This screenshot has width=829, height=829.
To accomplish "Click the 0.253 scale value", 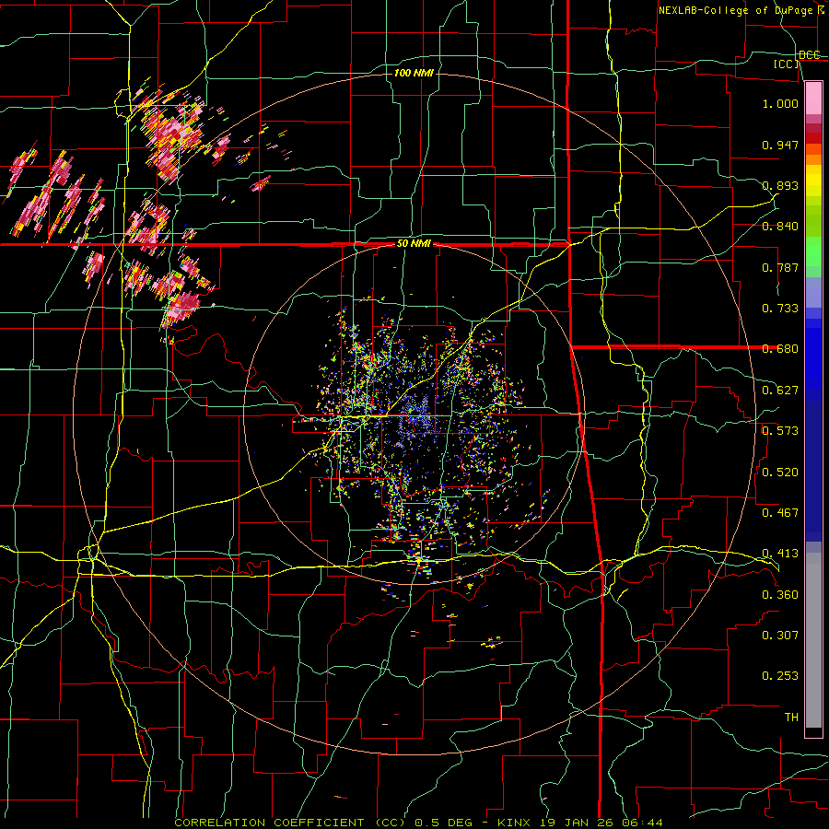I will pos(780,676).
